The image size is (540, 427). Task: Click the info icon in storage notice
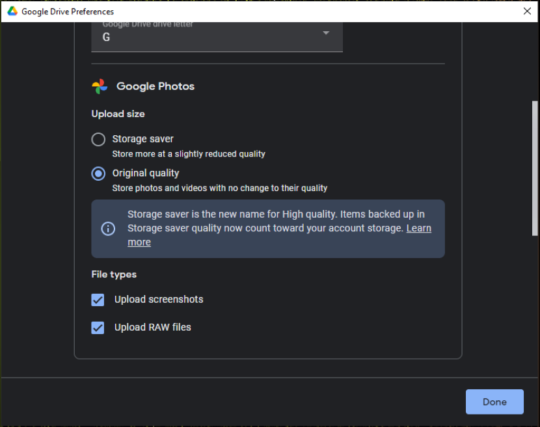108,229
